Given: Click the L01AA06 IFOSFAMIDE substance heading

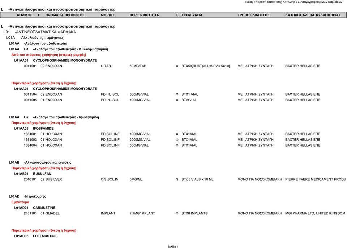Looking at the screenshot, I should [x=34, y=128].
